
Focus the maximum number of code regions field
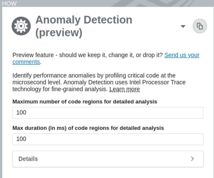108,113
